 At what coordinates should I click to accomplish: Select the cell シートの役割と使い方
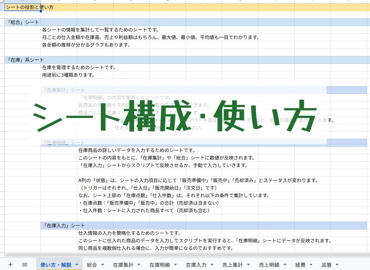[x=23, y=7]
